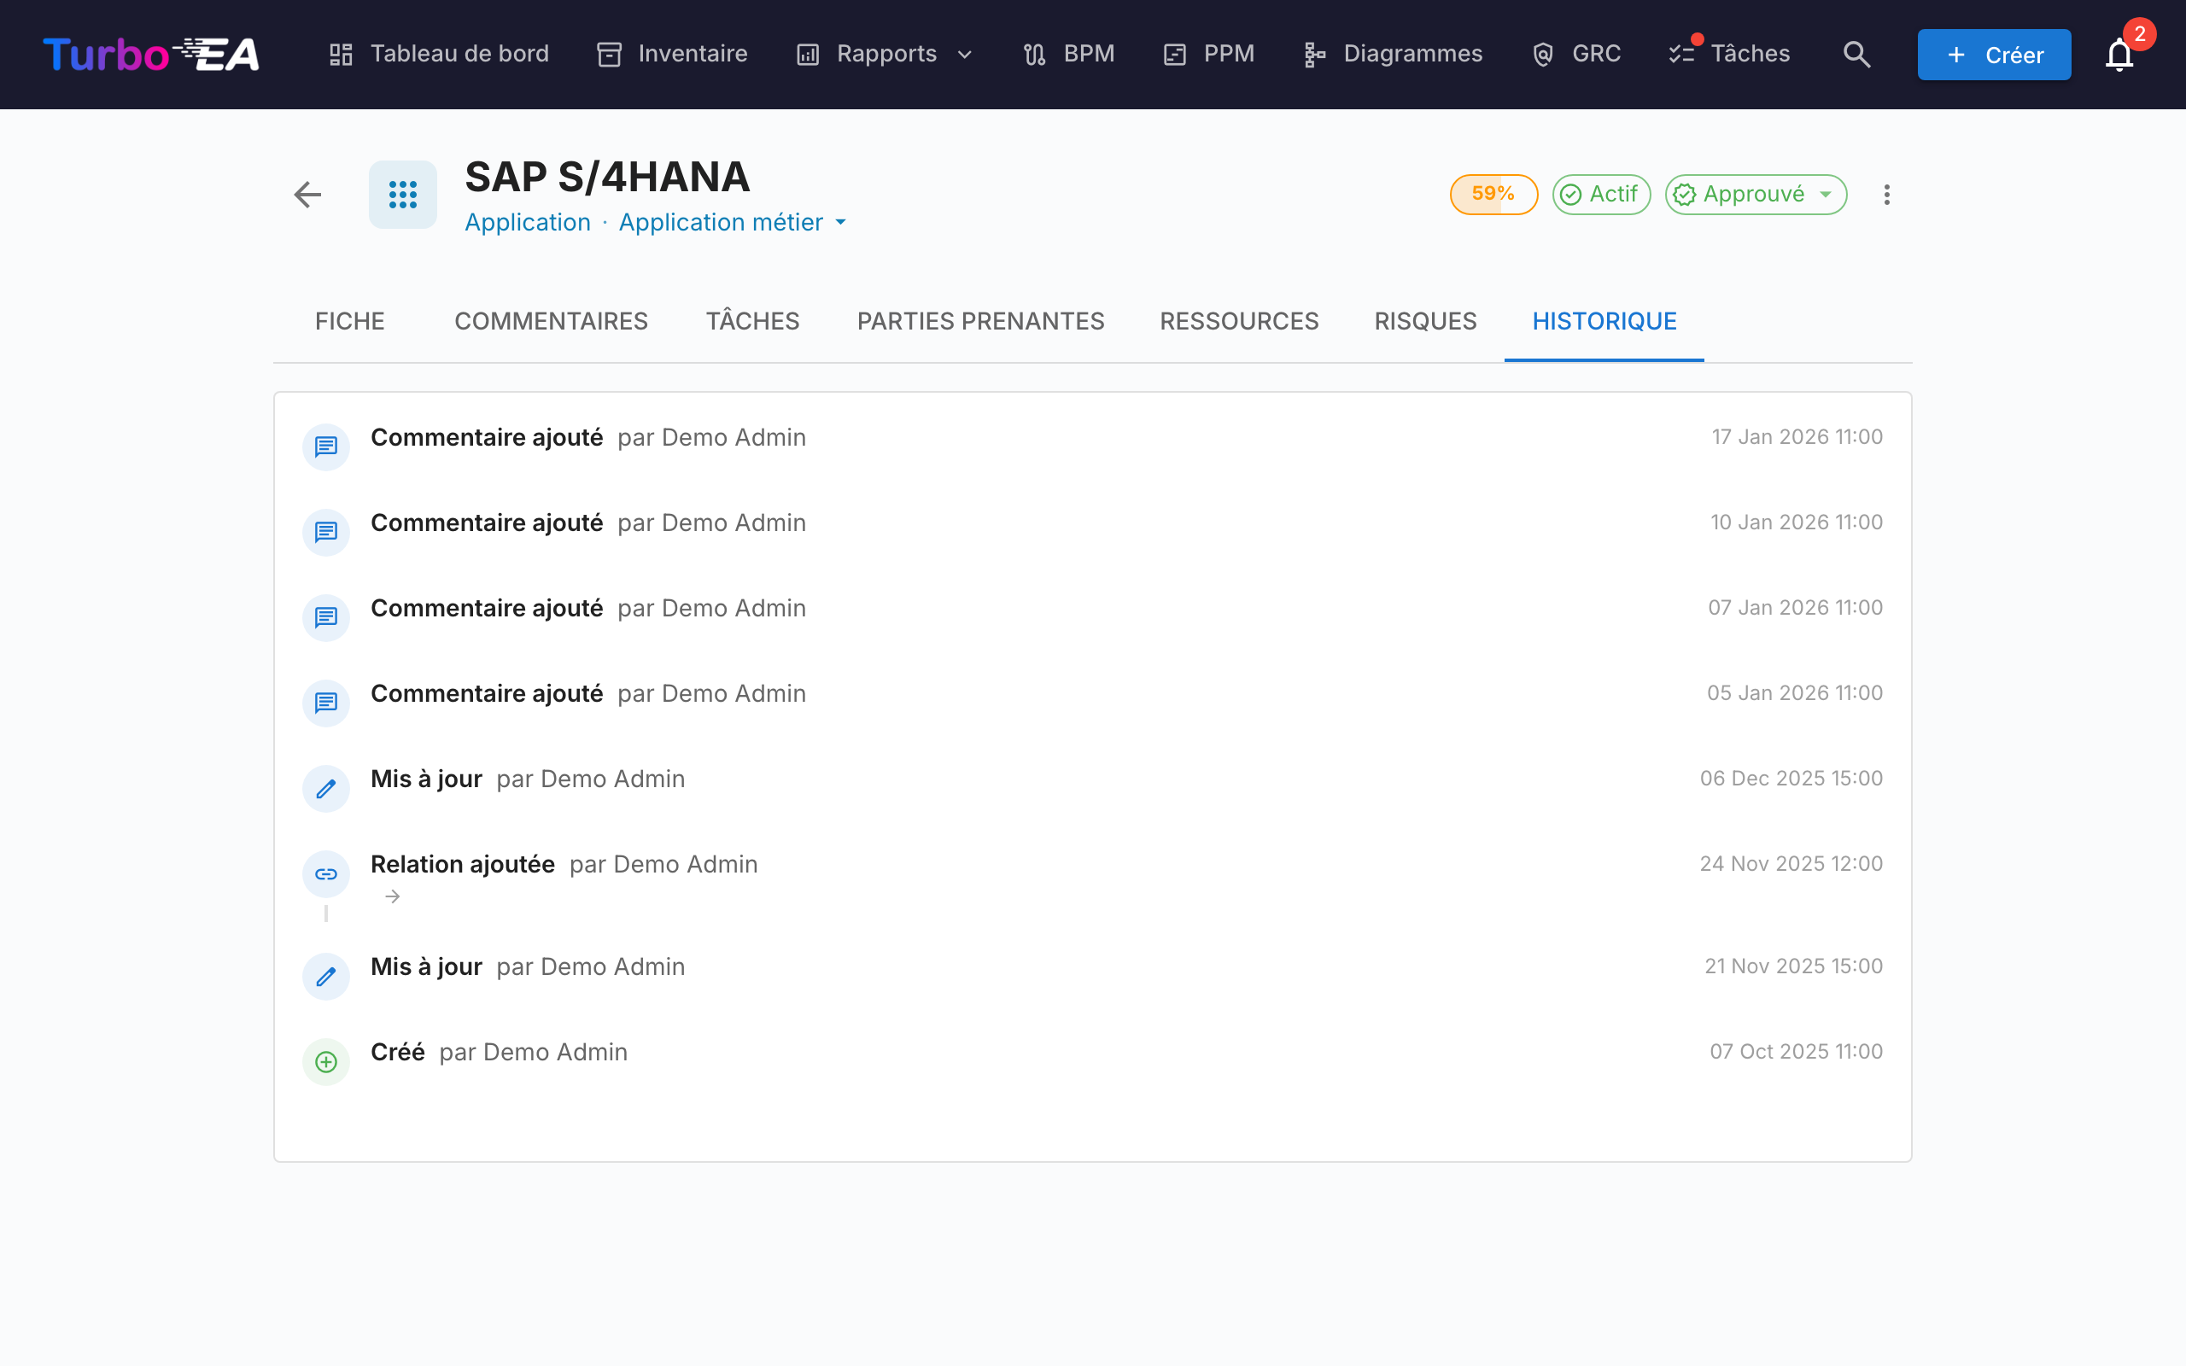
Task: Open Tableau de bord from top nav
Action: [438, 54]
